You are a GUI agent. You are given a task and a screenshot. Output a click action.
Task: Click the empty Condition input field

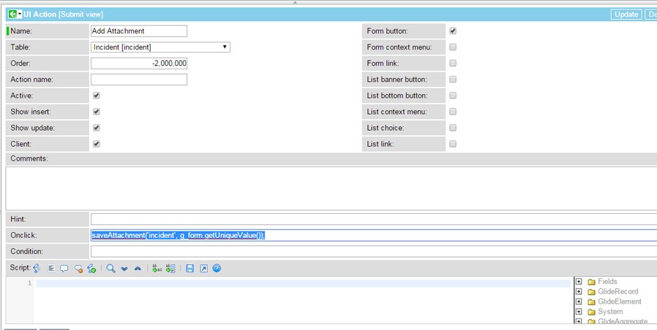374,251
